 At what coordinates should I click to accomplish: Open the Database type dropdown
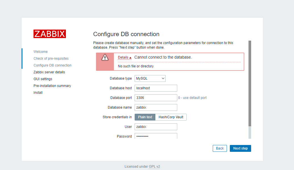click(150, 78)
